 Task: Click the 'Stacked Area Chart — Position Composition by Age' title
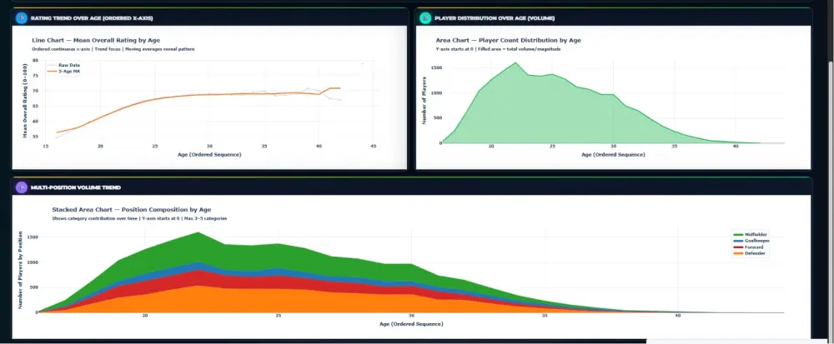(x=132, y=210)
